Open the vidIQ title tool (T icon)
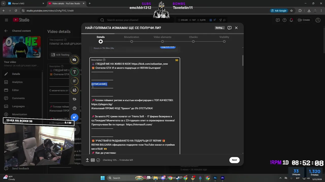The width and height of the screenshot is (325, 182). pos(74,72)
